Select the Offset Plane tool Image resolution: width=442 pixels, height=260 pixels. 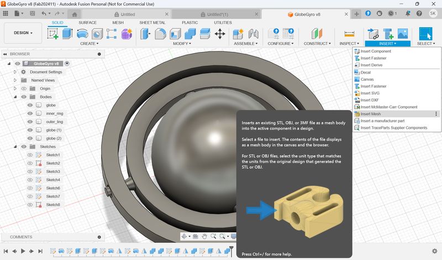317,34
